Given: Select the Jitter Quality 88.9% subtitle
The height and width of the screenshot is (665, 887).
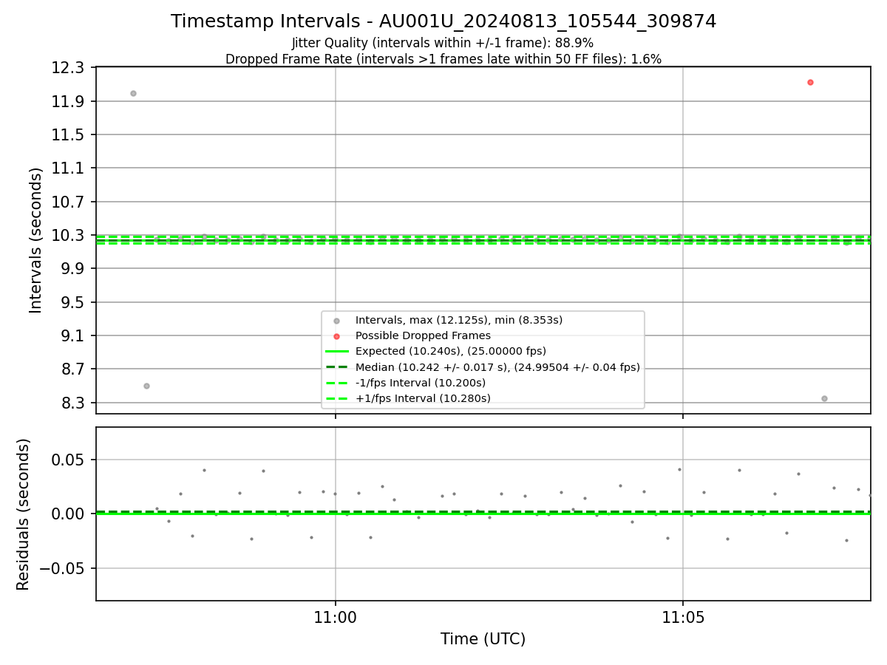Looking at the screenshot, I should coord(443,43).
